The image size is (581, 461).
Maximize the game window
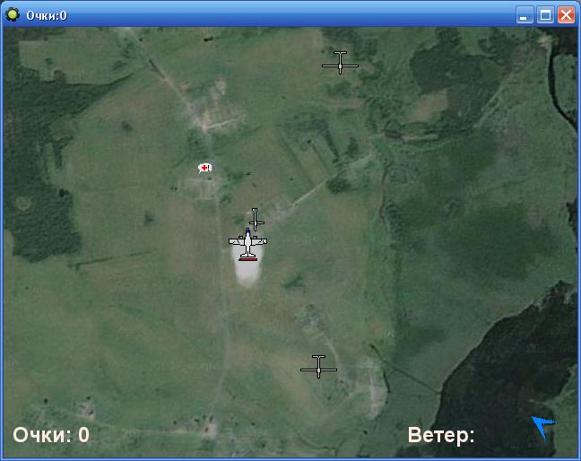coord(546,15)
